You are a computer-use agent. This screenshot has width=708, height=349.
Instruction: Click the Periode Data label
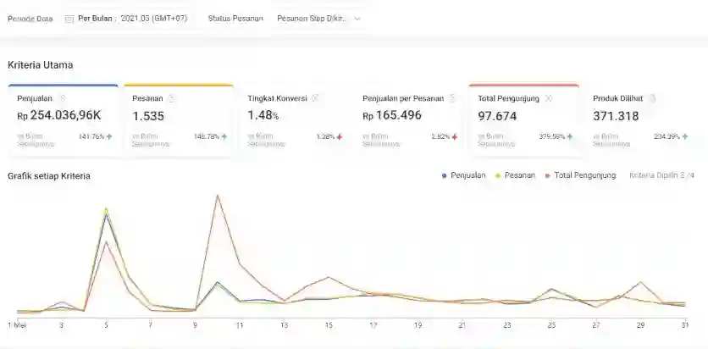pyautogui.click(x=30, y=19)
